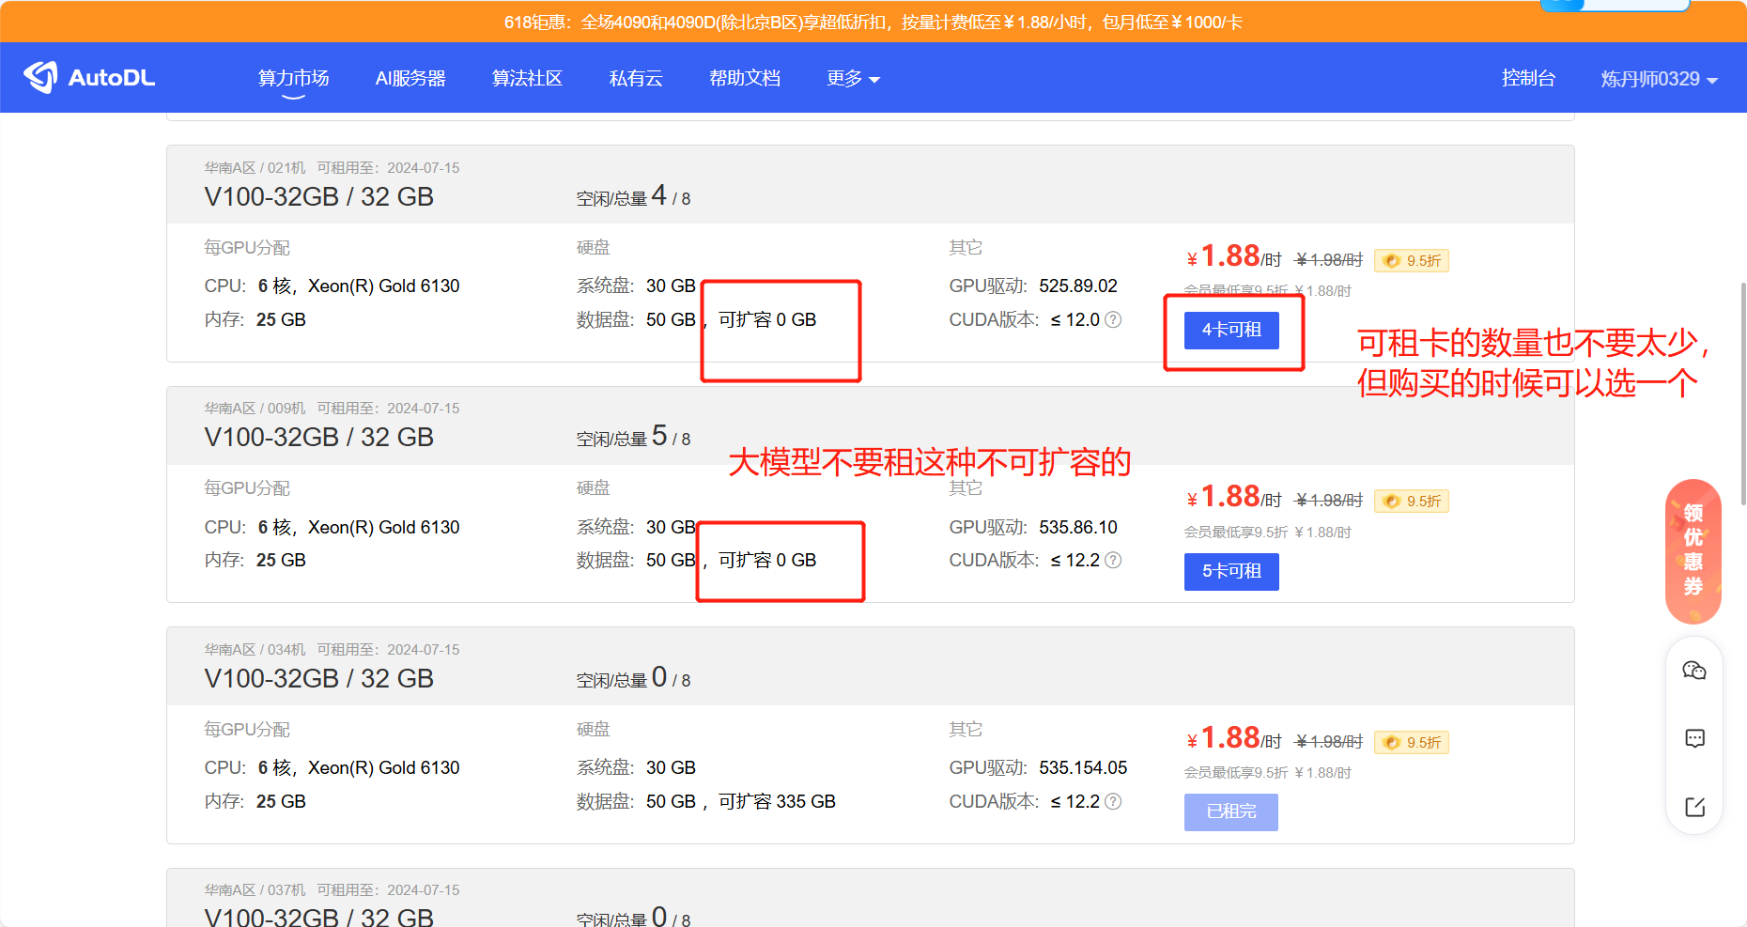Click CUDA help icon in the 034机 card
Image resolution: width=1747 pixels, height=927 pixels.
(x=1113, y=801)
